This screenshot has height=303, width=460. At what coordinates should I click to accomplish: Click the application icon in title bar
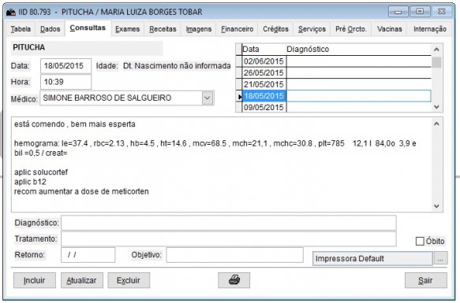pyautogui.click(x=11, y=13)
